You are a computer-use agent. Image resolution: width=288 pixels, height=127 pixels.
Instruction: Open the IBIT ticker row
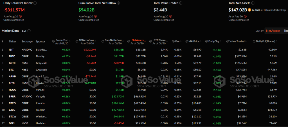click(x=11, y=49)
